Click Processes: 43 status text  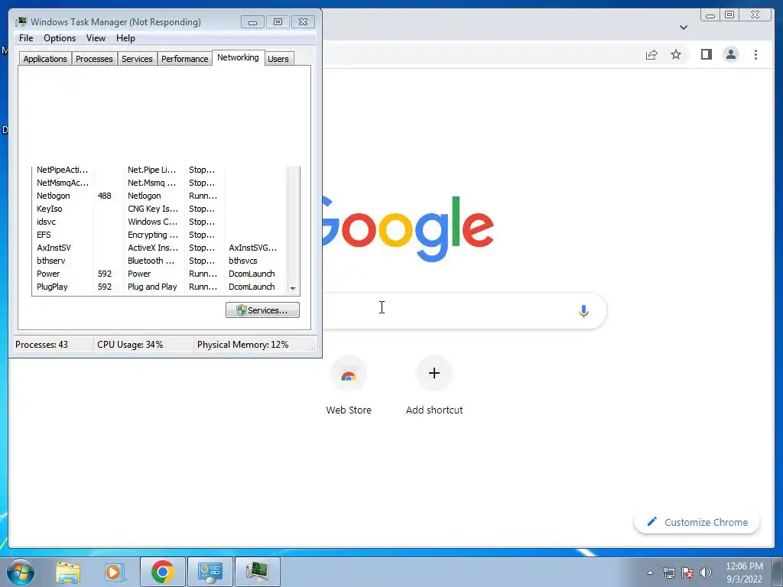point(41,345)
